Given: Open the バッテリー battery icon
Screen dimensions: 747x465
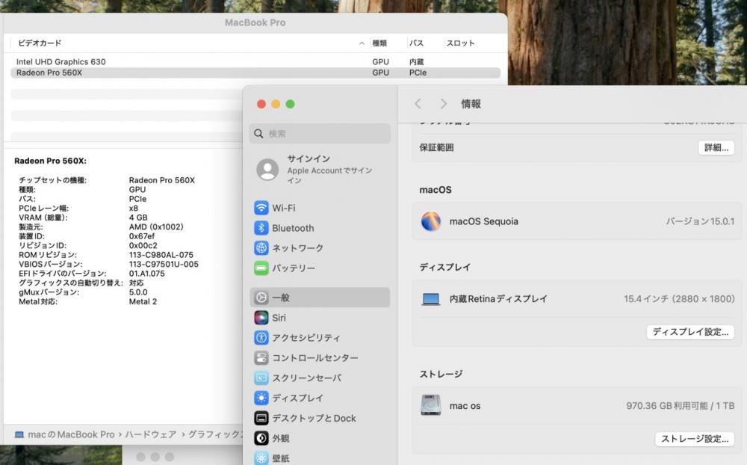Looking at the screenshot, I should (x=261, y=268).
